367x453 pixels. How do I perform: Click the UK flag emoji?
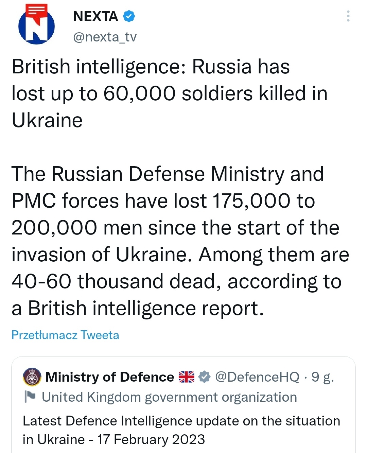click(187, 377)
